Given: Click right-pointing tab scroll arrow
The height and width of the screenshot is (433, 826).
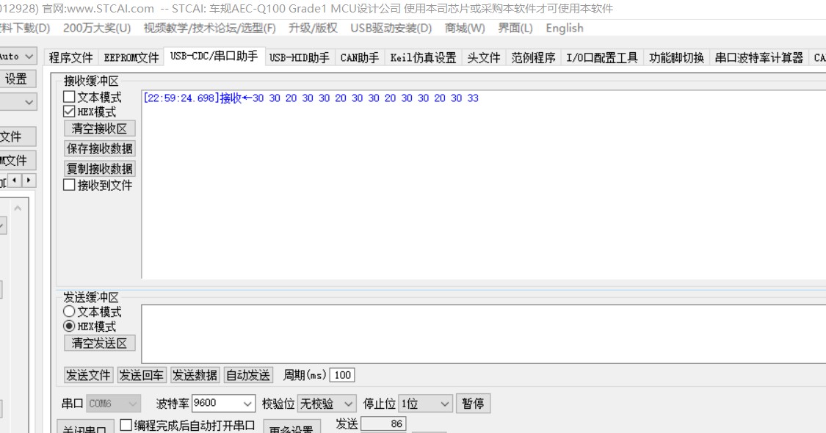Looking at the screenshot, I should click(x=29, y=181).
